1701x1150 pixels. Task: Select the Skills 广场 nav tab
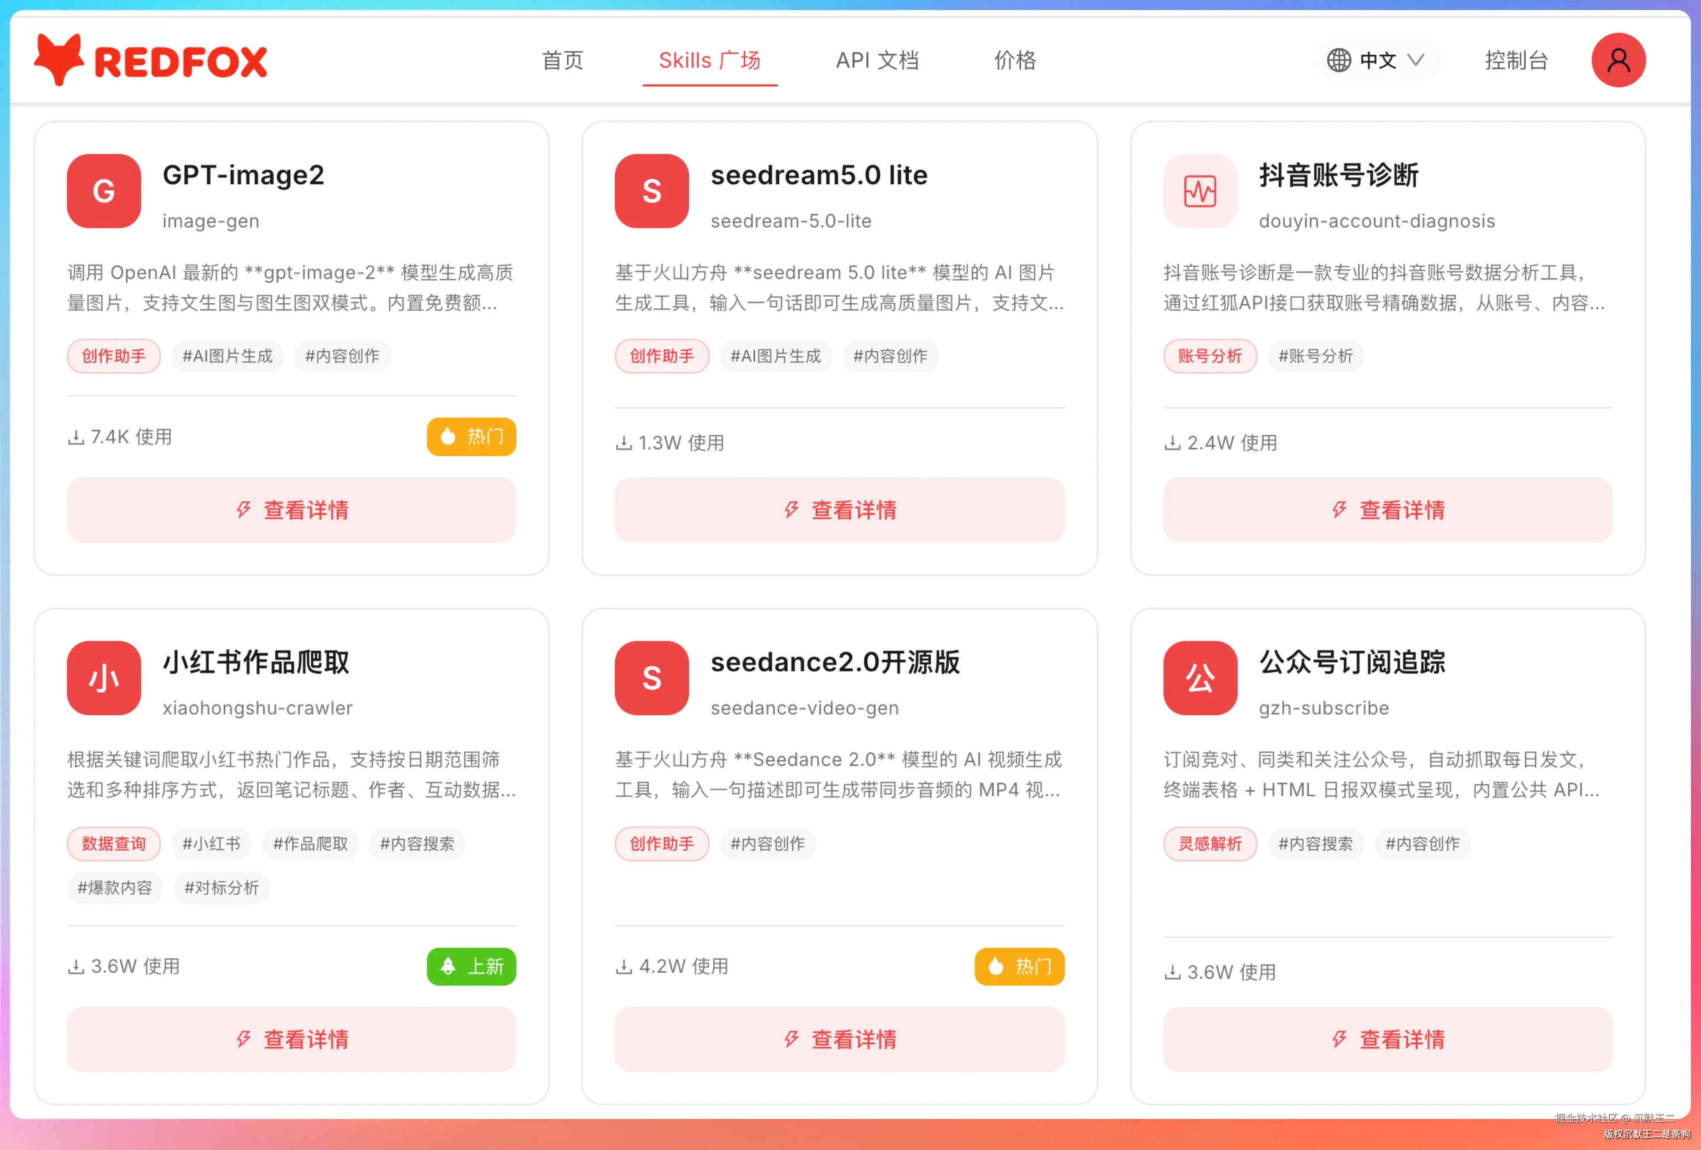710,60
